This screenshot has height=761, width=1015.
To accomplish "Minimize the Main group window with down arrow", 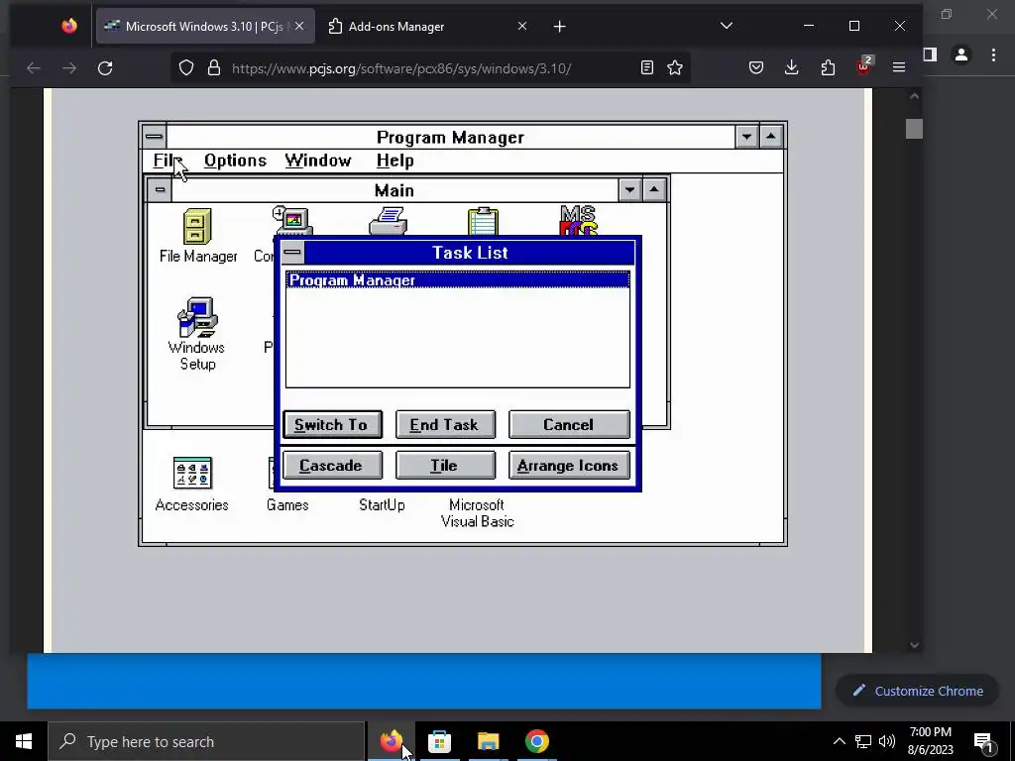I will coord(629,190).
